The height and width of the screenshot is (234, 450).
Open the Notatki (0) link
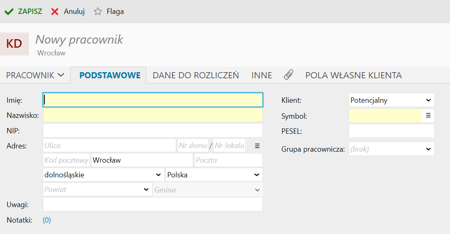point(47,220)
